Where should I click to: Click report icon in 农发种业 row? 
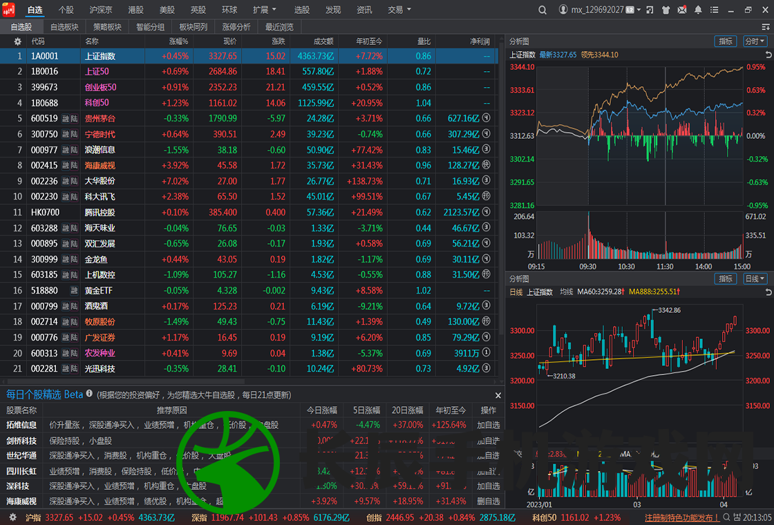coord(487,353)
